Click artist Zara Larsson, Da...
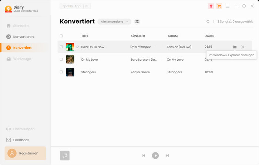This screenshot has height=165, width=259. [x=144, y=60]
